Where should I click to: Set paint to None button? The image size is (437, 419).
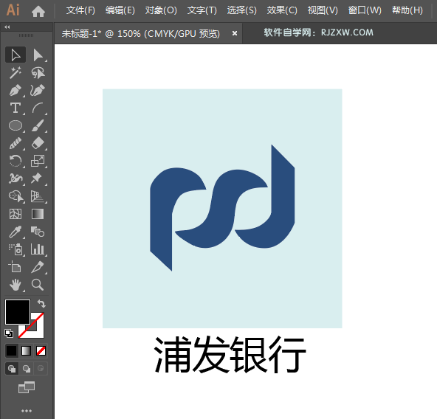coord(41,350)
